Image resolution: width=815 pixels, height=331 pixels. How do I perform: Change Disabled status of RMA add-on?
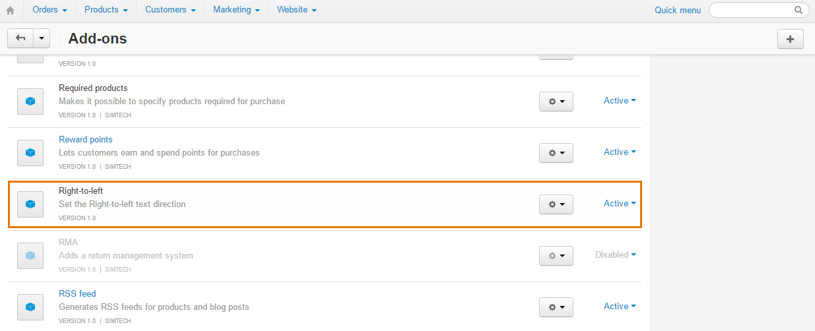tap(616, 255)
